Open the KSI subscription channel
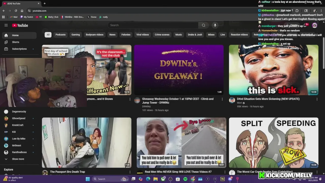Screen dimensions: 325x183 [x=19, y=132]
